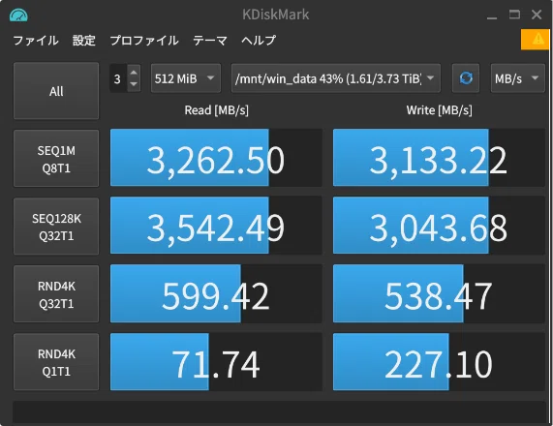Run the SEQ128K Q32T1 benchmark

[x=56, y=226]
